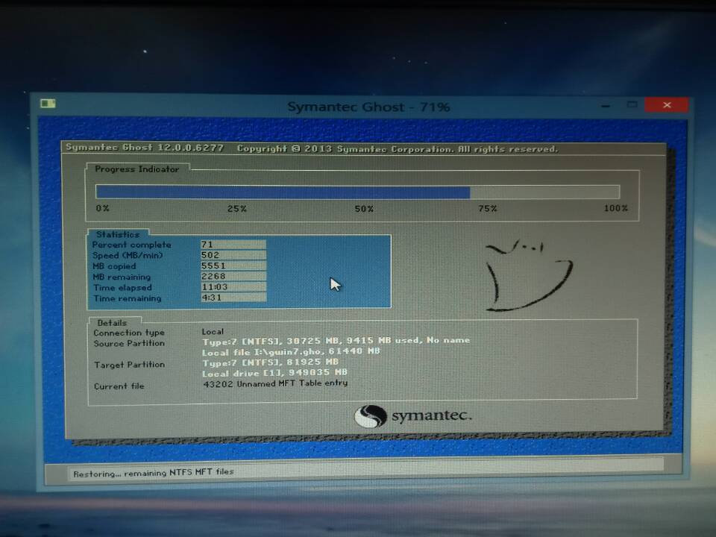Image resolution: width=716 pixels, height=537 pixels.
Task: Maximize the Symantec Ghost window
Action: (632, 105)
